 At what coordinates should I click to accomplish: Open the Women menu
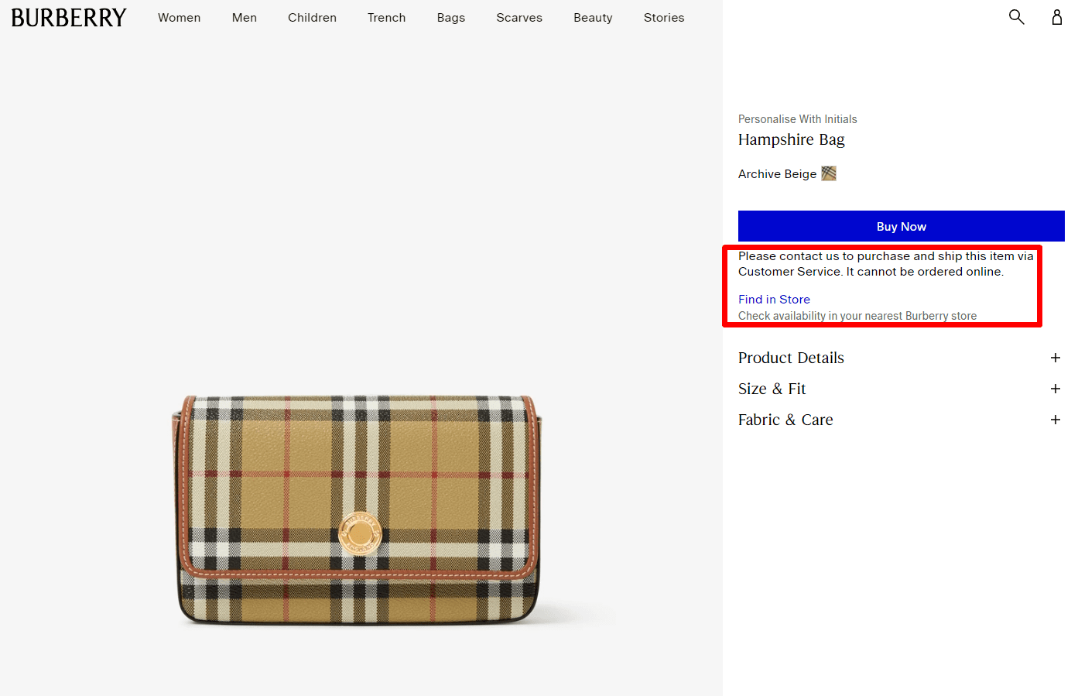[180, 18]
